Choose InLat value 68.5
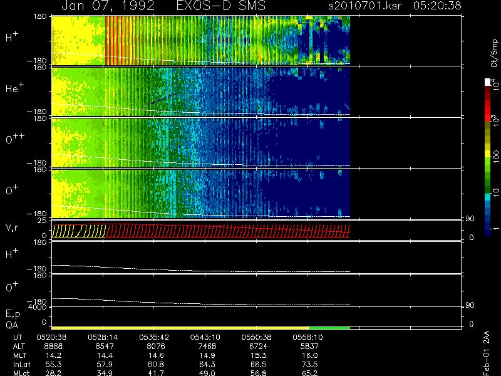The height and width of the screenshot is (376, 501). 258,364
